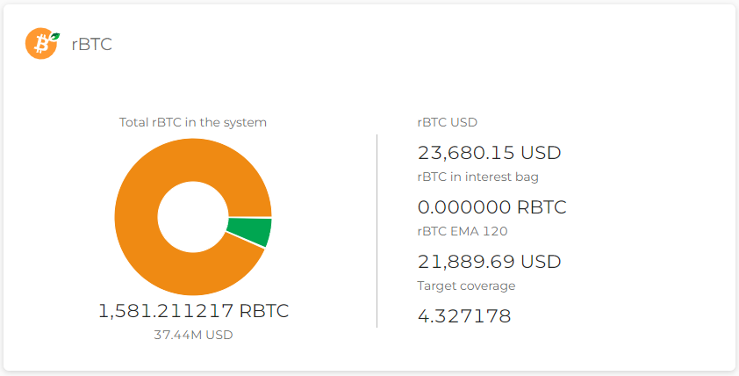Screen dimensions: 739x376
Task: Click the 'rBTC USD' label
Action: tap(448, 123)
